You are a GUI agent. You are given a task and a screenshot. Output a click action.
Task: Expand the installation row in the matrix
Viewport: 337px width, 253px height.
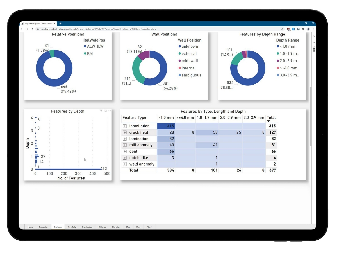tap(124, 126)
